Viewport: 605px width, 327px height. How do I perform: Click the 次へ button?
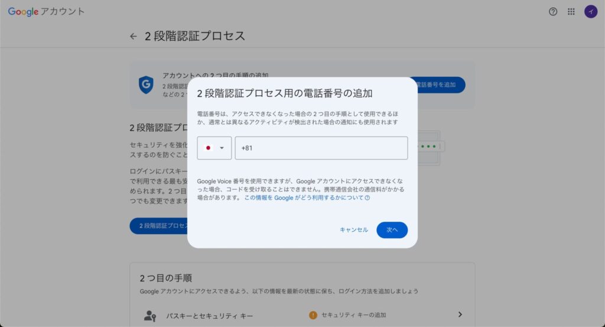392,229
